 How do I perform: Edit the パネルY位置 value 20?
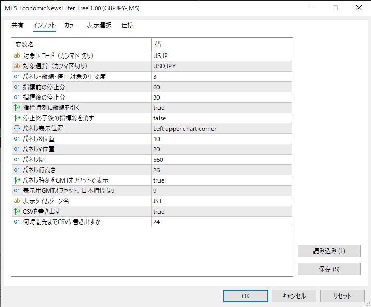coord(221,149)
